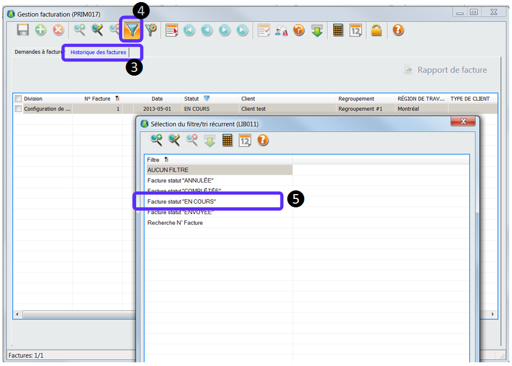
Task: Click the red X delete icon
Action: coord(58,31)
